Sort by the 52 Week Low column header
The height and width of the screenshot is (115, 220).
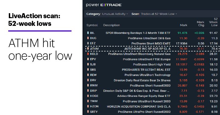tap(213, 22)
